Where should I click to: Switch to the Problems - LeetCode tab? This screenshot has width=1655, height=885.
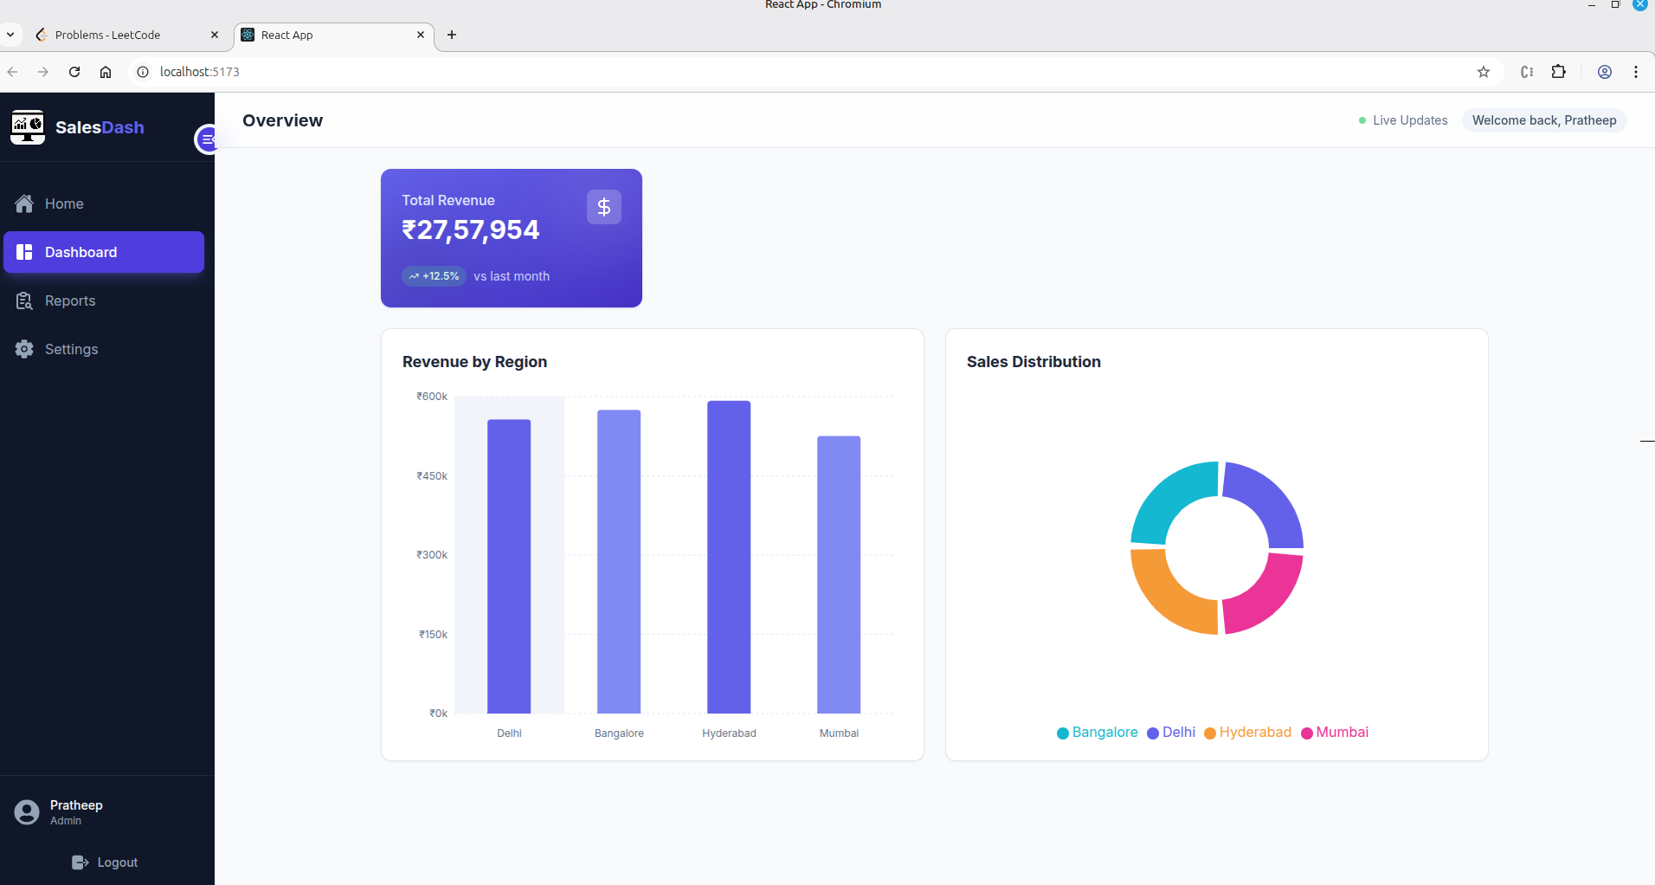point(107,35)
